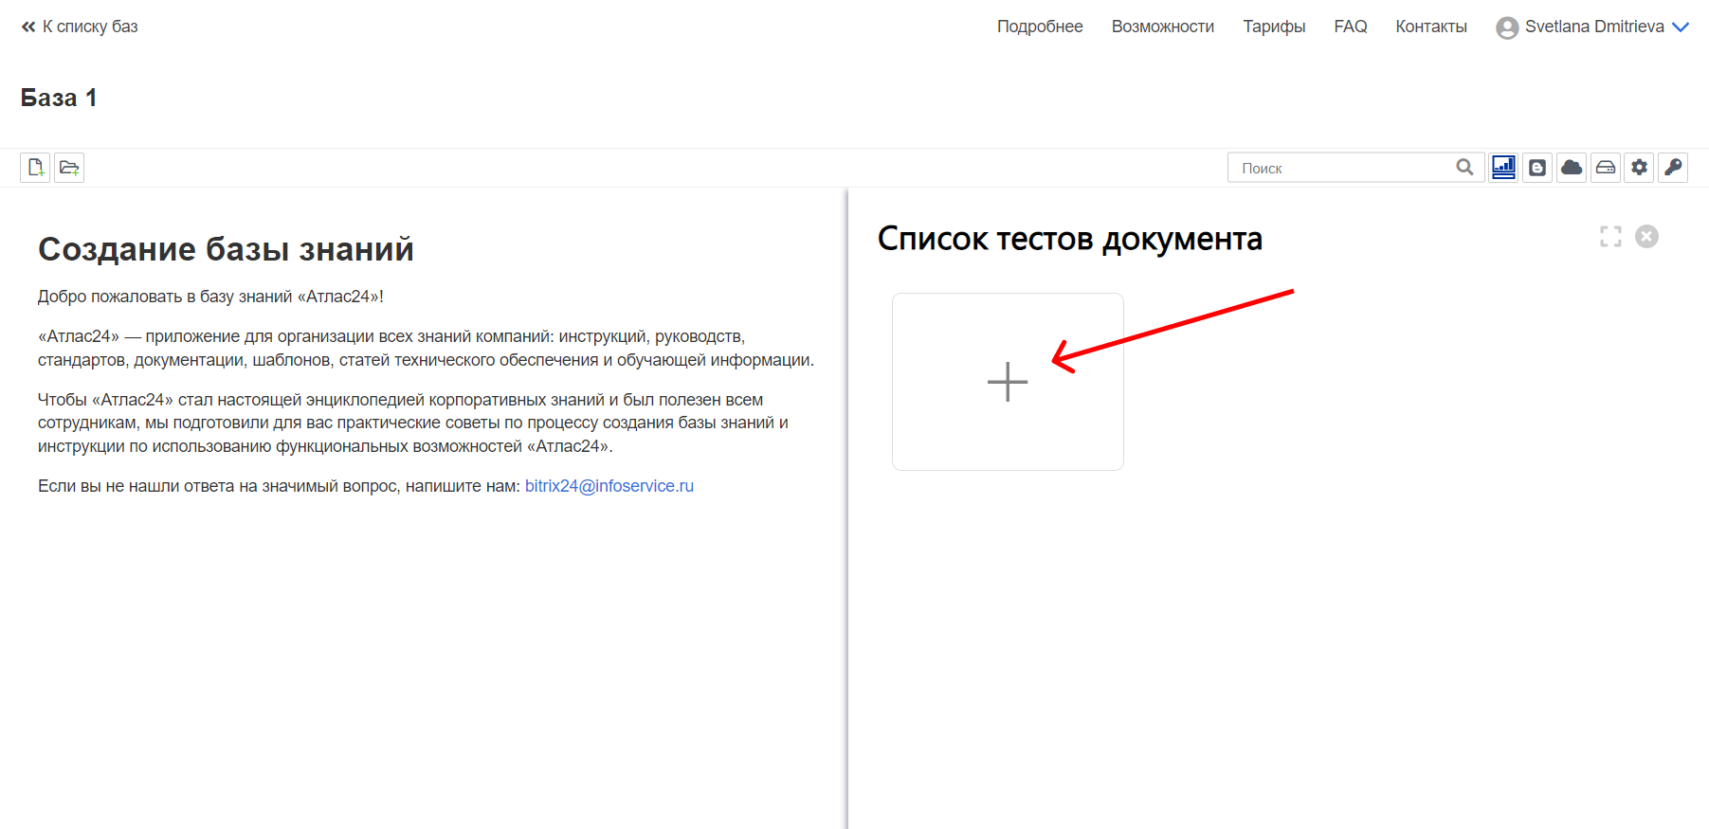Click the 'База 1' title
The width and height of the screenshot is (1709, 829).
(x=59, y=98)
